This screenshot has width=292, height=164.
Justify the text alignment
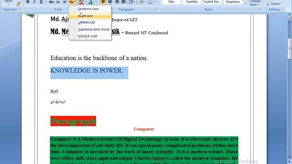pos(123,2)
